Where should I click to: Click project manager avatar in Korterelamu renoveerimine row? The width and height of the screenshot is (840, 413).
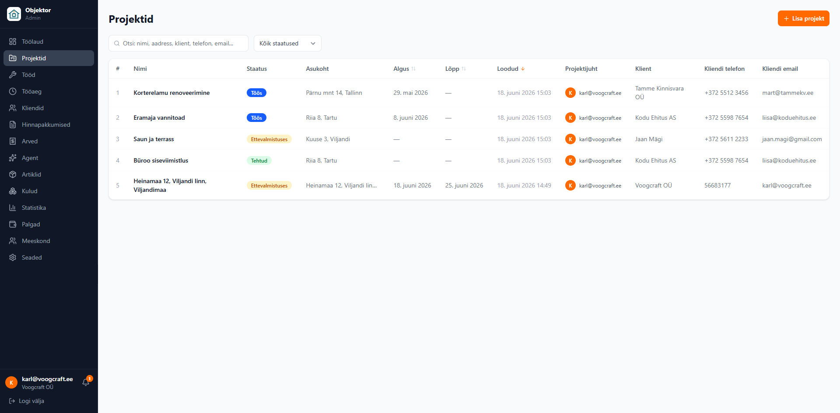coord(570,93)
